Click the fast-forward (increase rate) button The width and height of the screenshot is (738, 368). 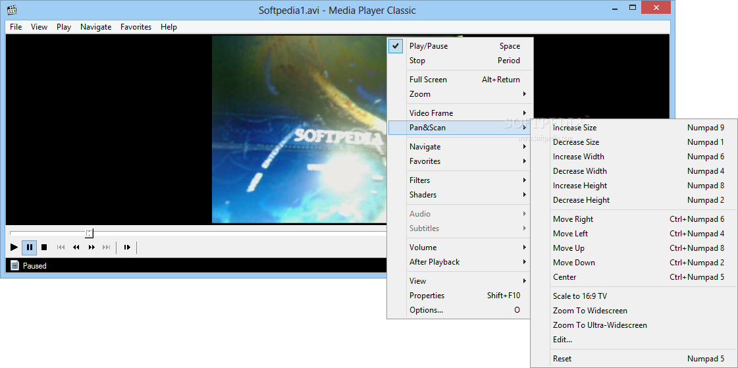pos(92,247)
